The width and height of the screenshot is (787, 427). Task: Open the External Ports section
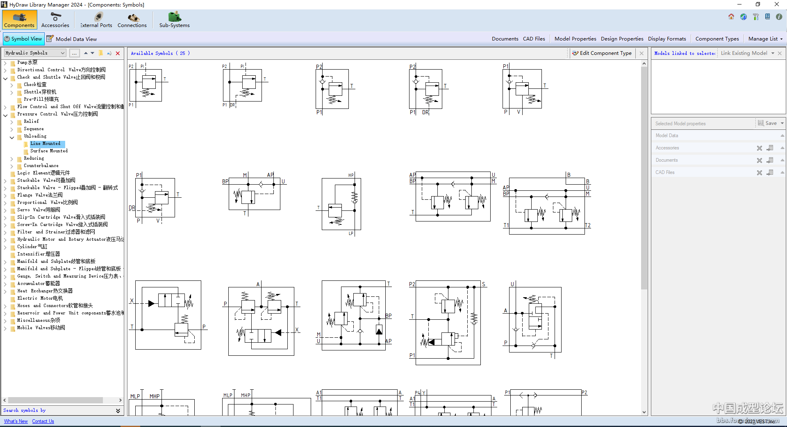[96, 20]
